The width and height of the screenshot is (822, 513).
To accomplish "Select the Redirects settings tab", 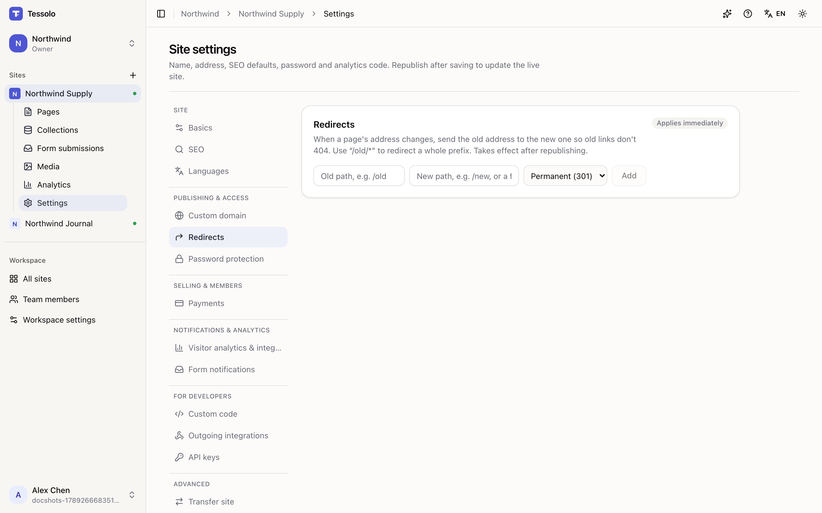I will pos(228,237).
